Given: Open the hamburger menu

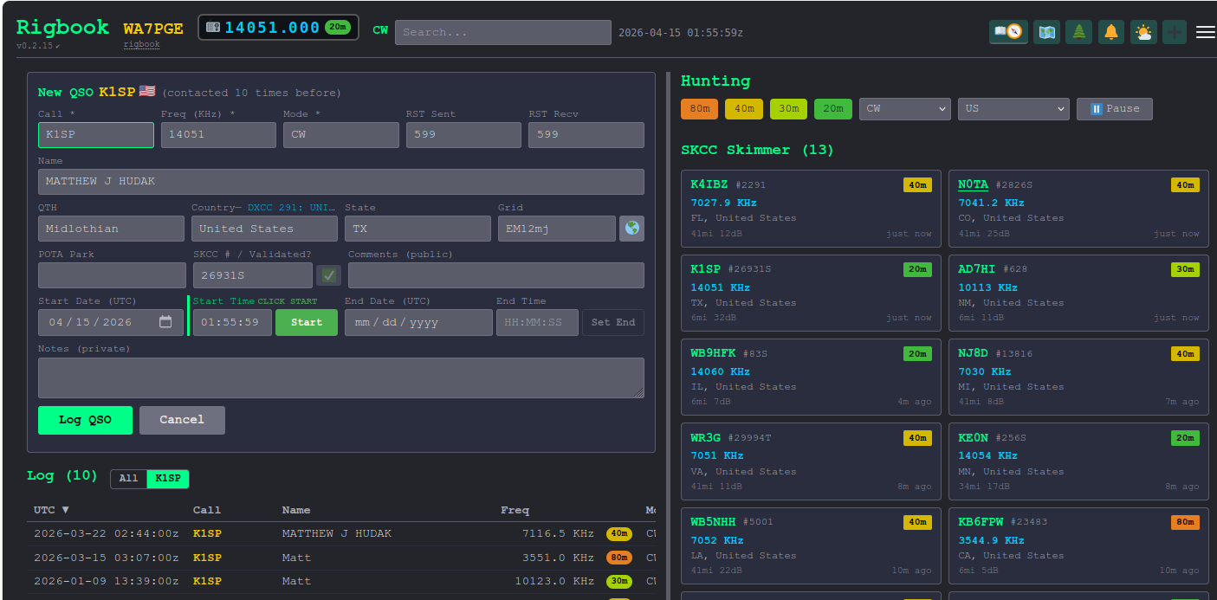Looking at the screenshot, I should [1205, 31].
